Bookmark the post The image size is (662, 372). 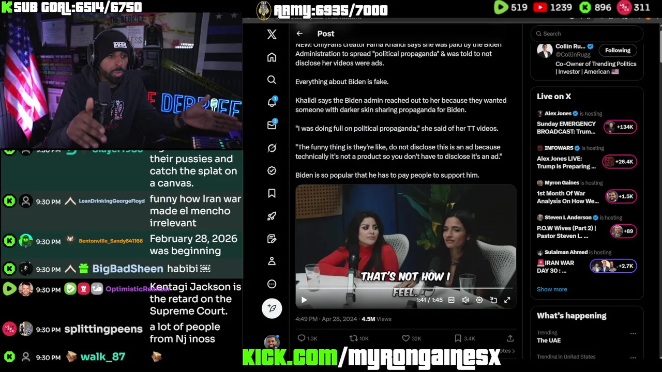click(464, 338)
